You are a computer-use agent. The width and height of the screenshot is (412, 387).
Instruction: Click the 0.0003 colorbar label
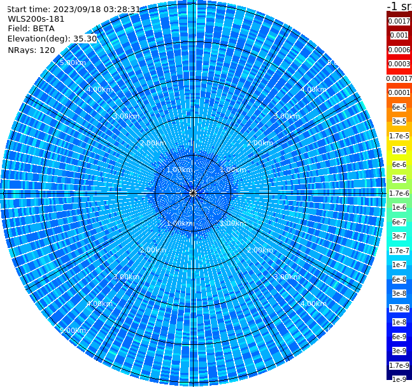coord(399,64)
